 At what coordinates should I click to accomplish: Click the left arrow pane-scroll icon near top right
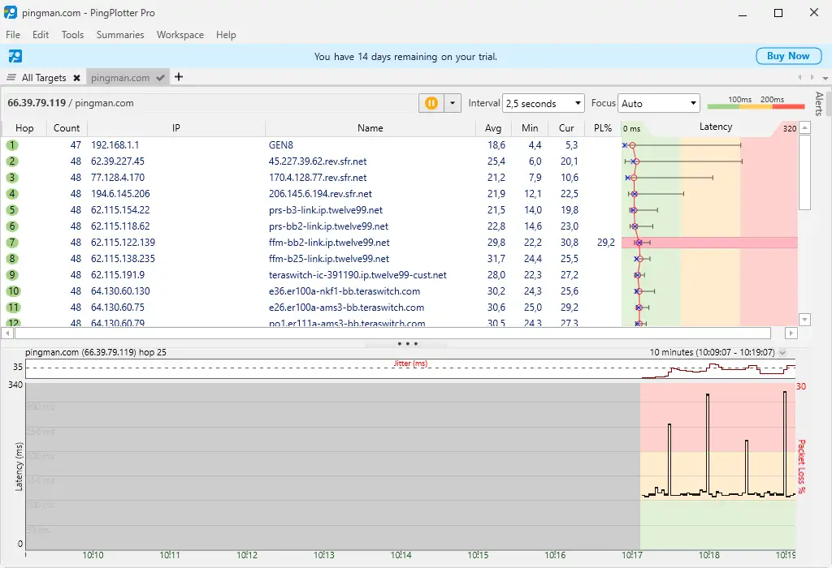point(800,77)
